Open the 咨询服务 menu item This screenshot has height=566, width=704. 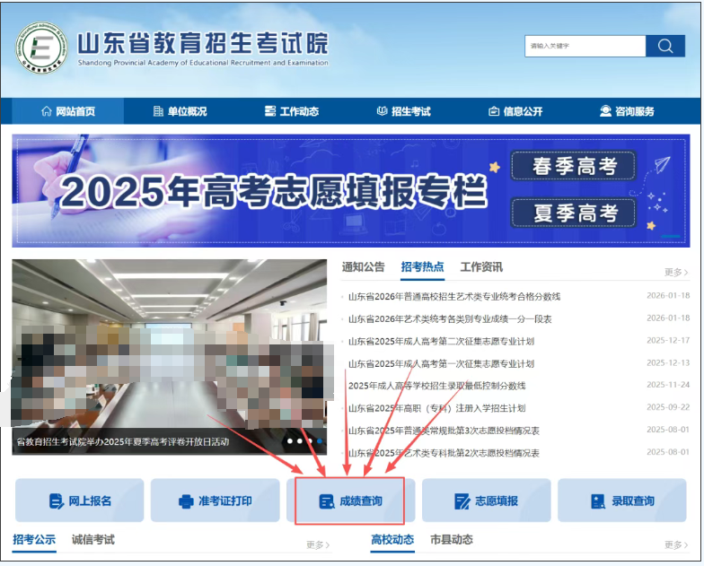627,111
